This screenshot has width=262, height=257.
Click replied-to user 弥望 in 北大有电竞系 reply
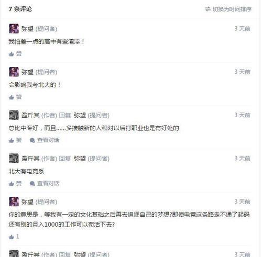tap(80, 159)
